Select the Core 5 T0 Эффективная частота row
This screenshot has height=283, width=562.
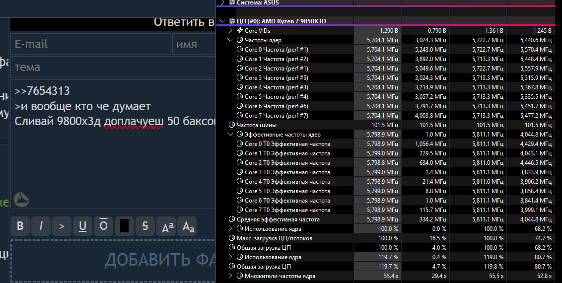tap(386, 191)
